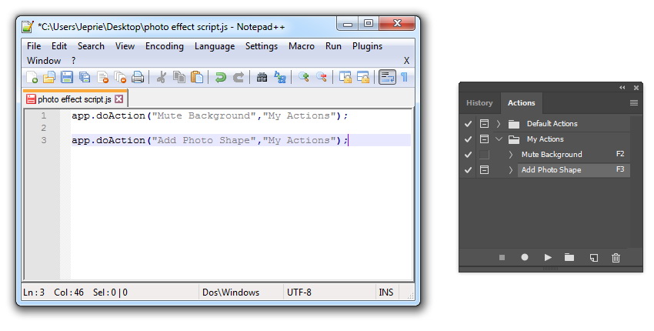Save the file with the Save icon
The height and width of the screenshot is (331, 654).
pyautogui.click(x=67, y=77)
